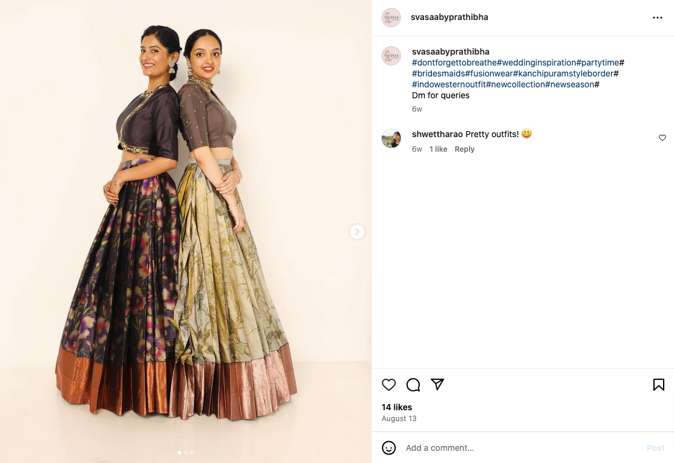This screenshot has width=674, height=463.
Task: Open #weddinginspiration hashtag
Action: (536, 63)
